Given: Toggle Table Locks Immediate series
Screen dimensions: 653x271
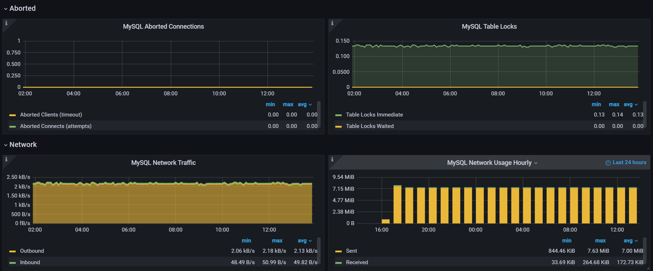Looking at the screenshot, I should 374,115.
